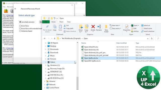161x90 pixels.
Task: Expand the 3D Objects tree node
Action: pyautogui.click(x=46, y=43)
